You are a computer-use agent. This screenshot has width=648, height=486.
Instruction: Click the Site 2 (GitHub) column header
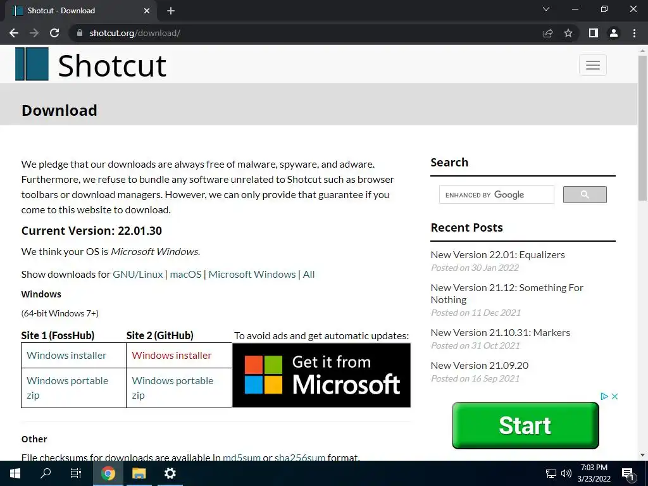coord(160,335)
